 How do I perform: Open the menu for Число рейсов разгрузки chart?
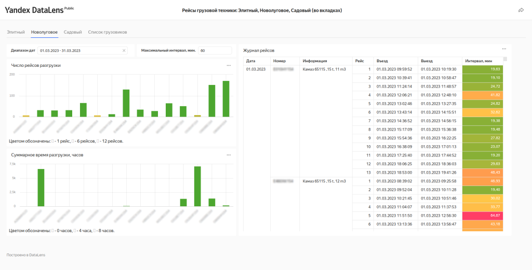point(229,66)
